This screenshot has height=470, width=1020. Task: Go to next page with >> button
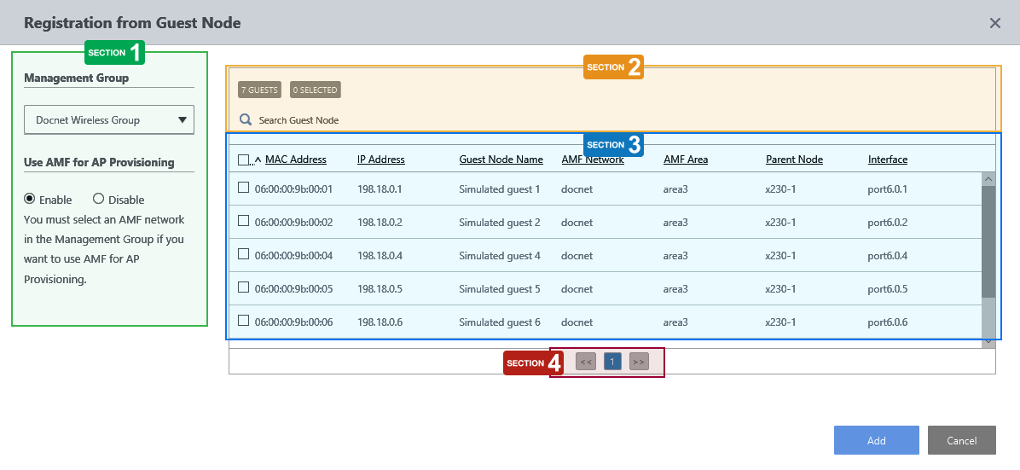pyautogui.click(x=639, y=362)
